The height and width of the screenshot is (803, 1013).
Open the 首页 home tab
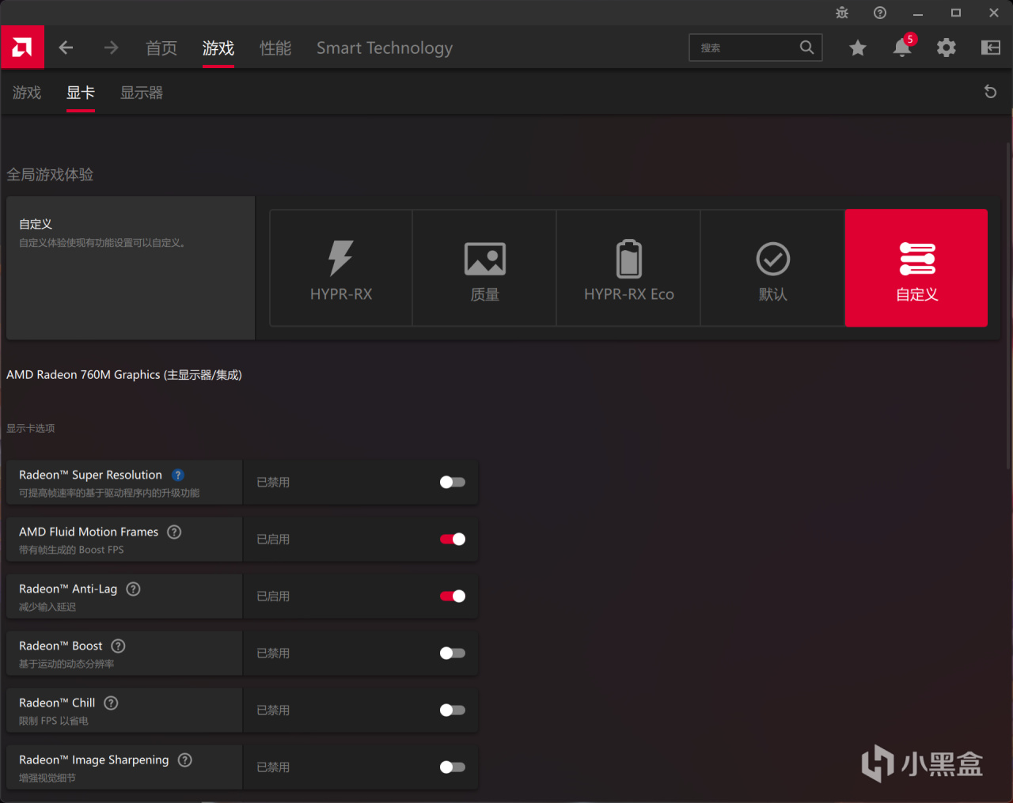pos(161,48)
